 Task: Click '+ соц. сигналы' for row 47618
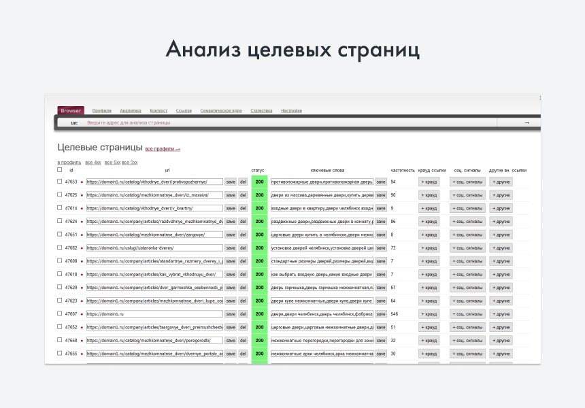click(x=467, y=275)
